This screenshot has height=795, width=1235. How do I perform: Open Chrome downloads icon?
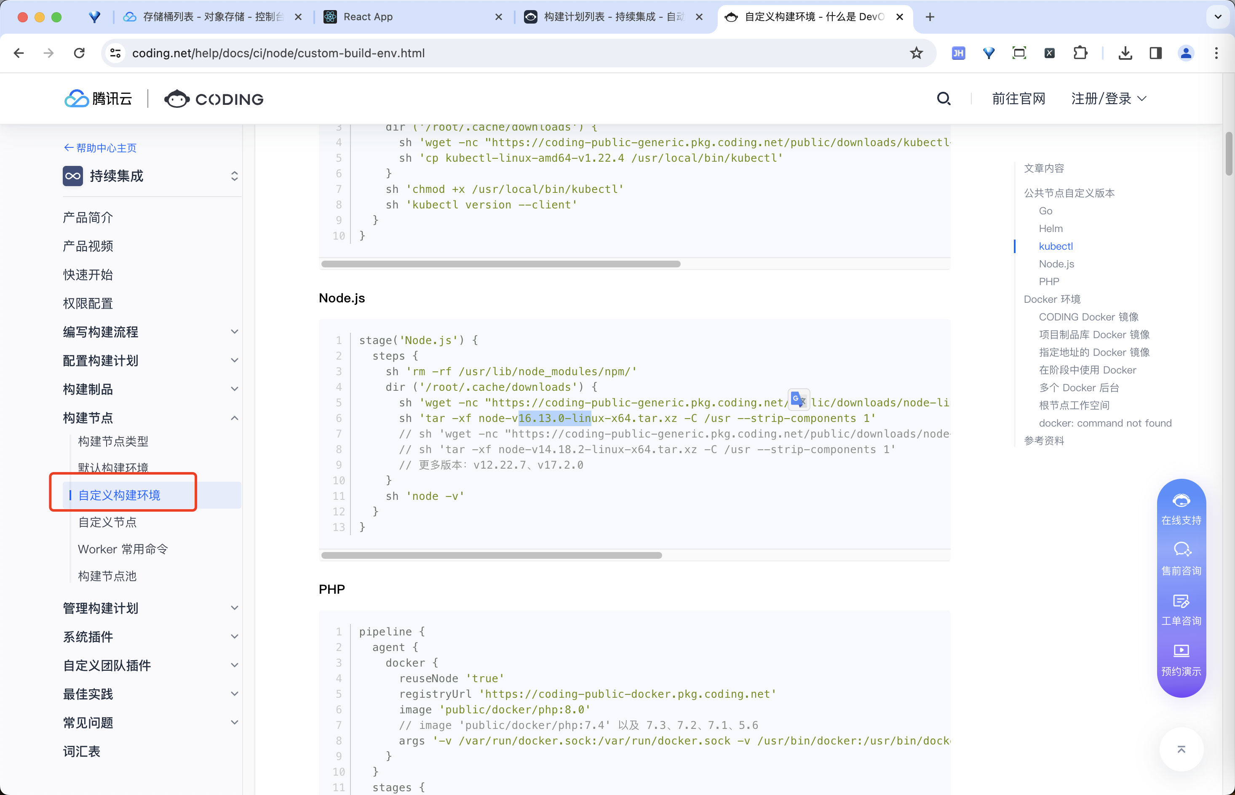tap(1125, 53)
